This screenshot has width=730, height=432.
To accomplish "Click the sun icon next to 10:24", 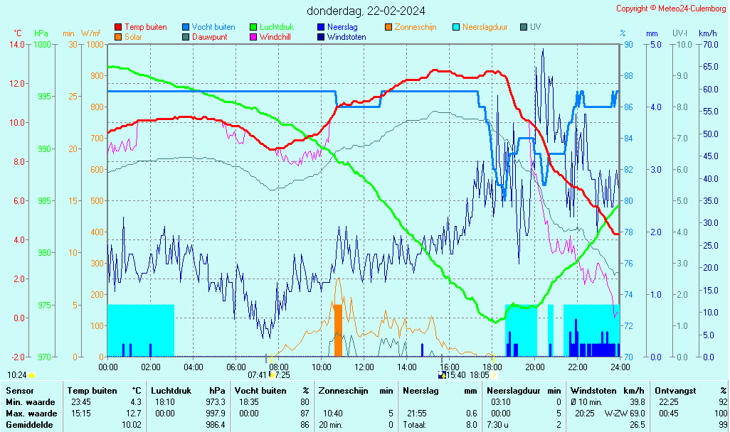I will (31, 374).
